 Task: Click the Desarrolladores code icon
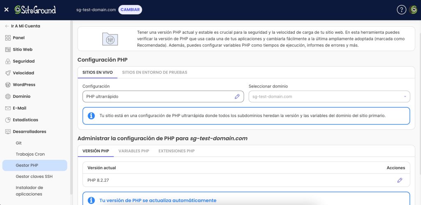8,131
